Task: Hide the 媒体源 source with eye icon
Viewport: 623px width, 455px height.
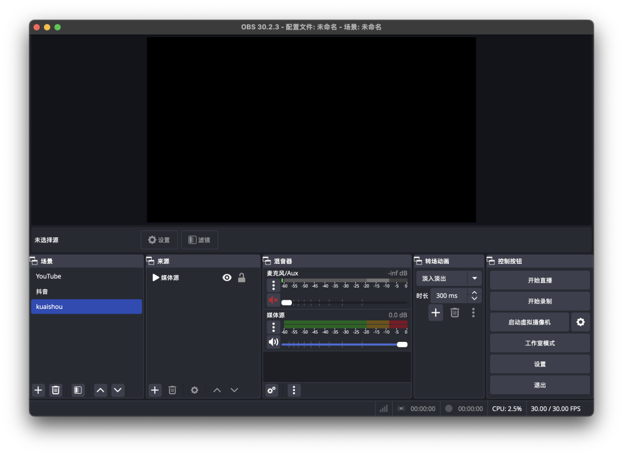Action: [227, 278]
